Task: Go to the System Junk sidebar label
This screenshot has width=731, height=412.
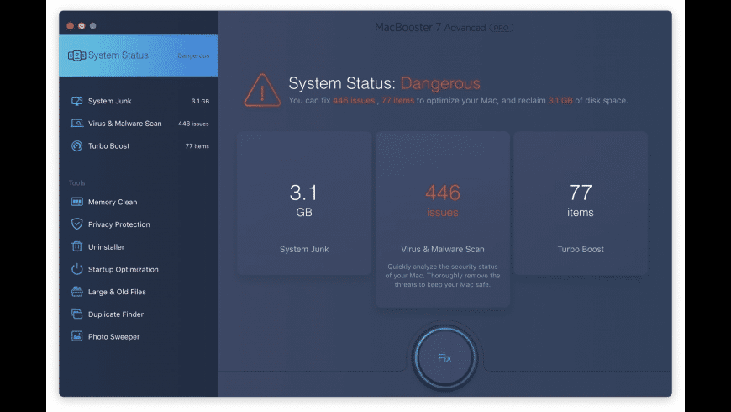Action: (109, 101)
